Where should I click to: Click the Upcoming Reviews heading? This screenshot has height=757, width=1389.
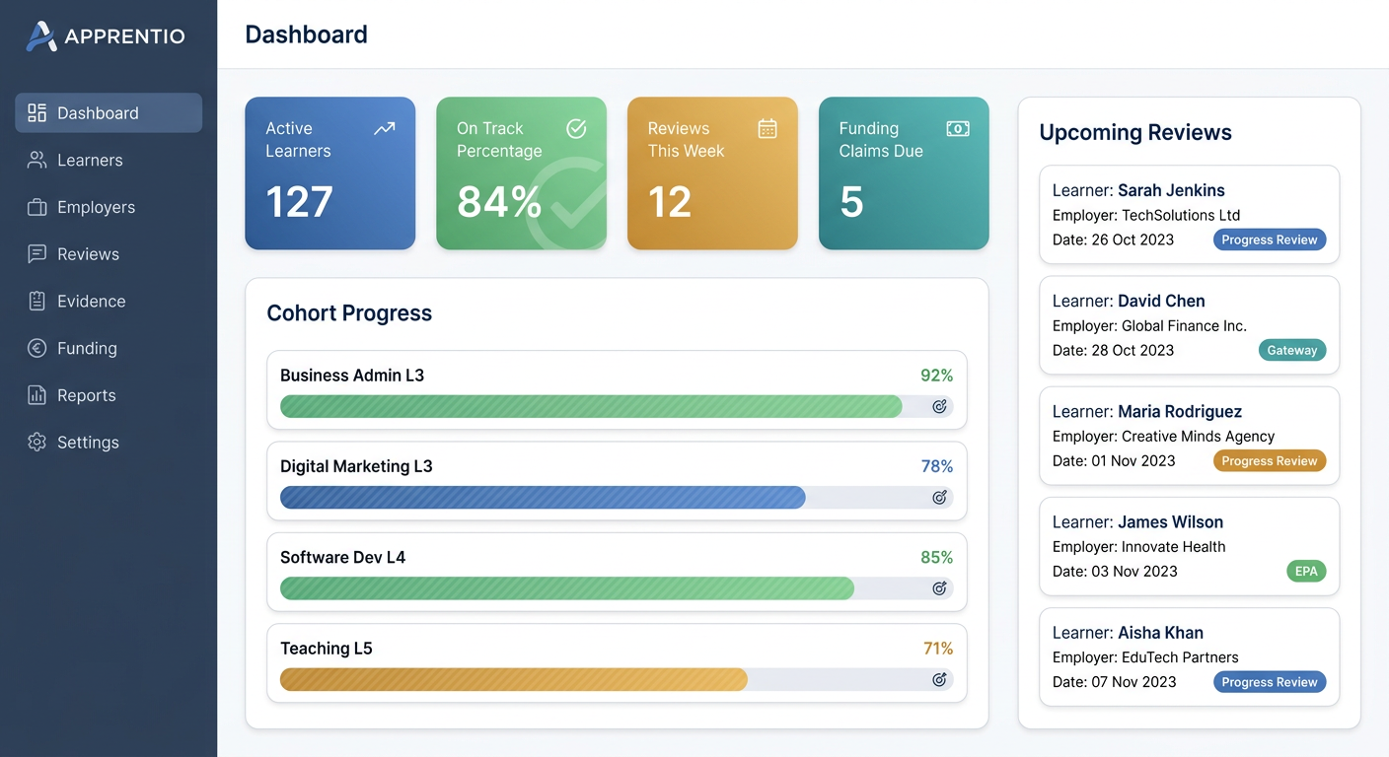tap(1135, 132)
